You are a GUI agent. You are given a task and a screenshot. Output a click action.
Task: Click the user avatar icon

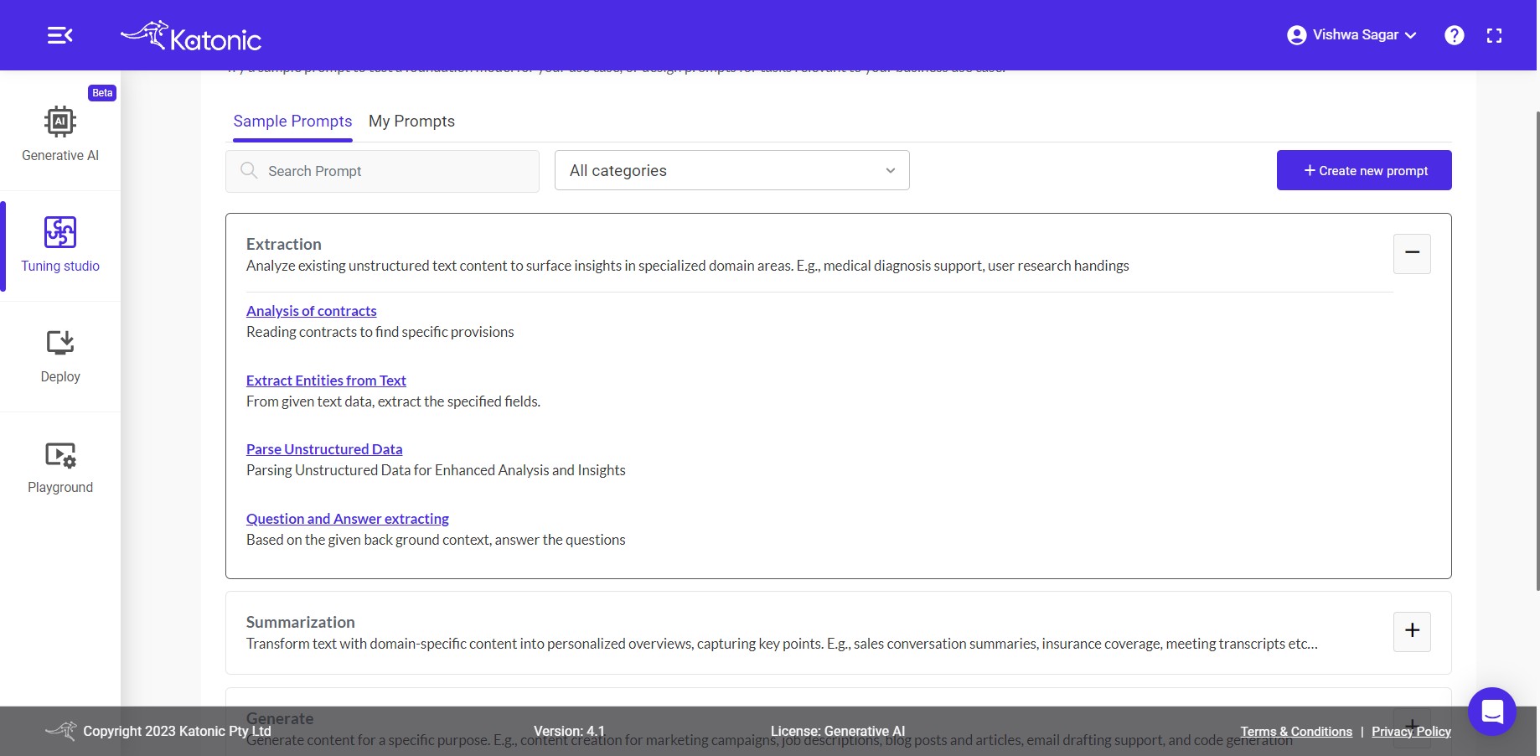click(1296, 35)
